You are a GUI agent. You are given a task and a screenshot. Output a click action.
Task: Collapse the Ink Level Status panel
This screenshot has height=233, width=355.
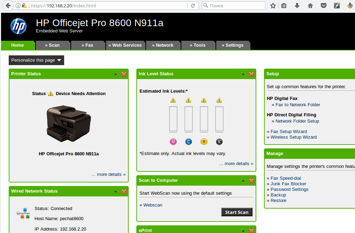[243, 74]
